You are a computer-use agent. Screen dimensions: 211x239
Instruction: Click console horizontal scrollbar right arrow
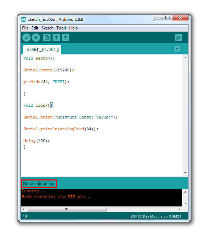click(179, 209)
